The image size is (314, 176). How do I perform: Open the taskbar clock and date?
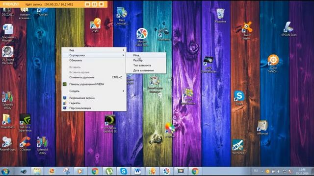[302, 172]
